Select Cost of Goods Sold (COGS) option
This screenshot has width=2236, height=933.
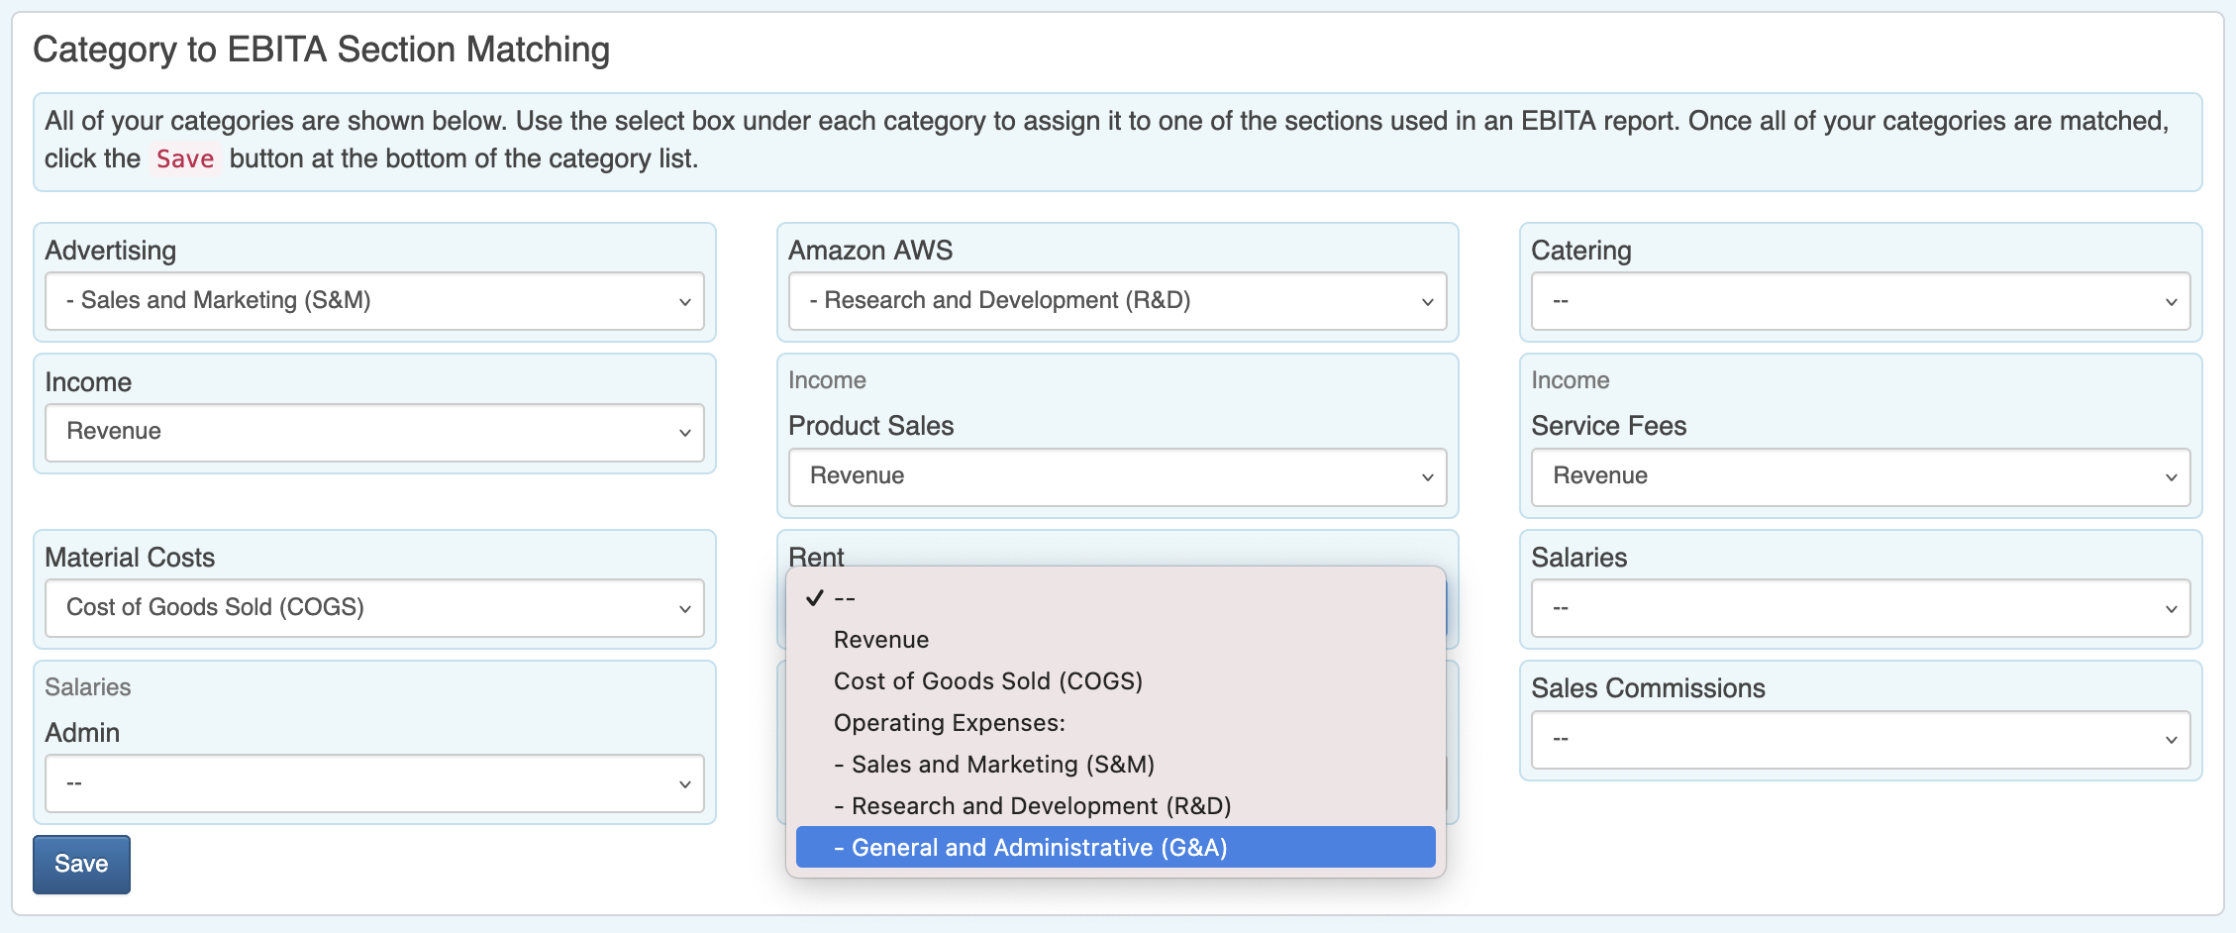(1116, 681)
